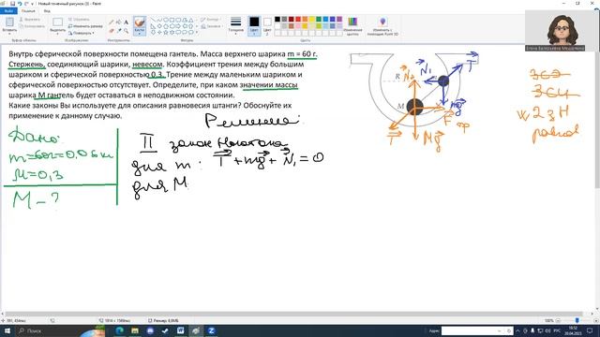The width and height of the screenshot is (600, 337).
Task: Choose the Text tool letter A
Action: [126, 22]
